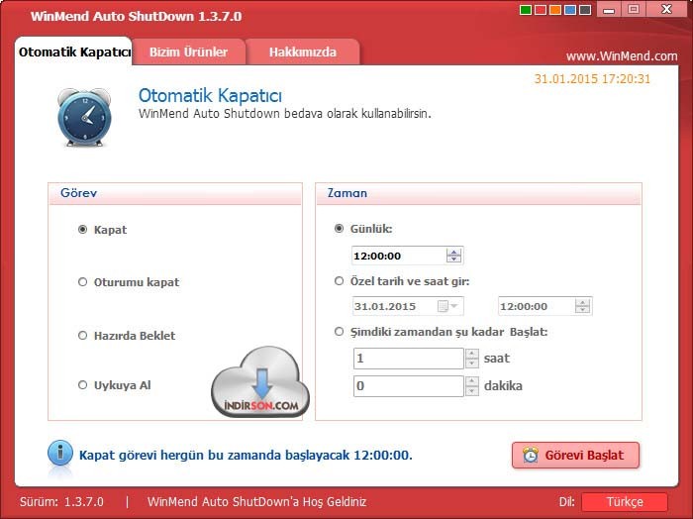This screenshot has width=693, height=519.
Task: Click the Kapat görevi hergün status message
Action: click(x=246, y=455)
